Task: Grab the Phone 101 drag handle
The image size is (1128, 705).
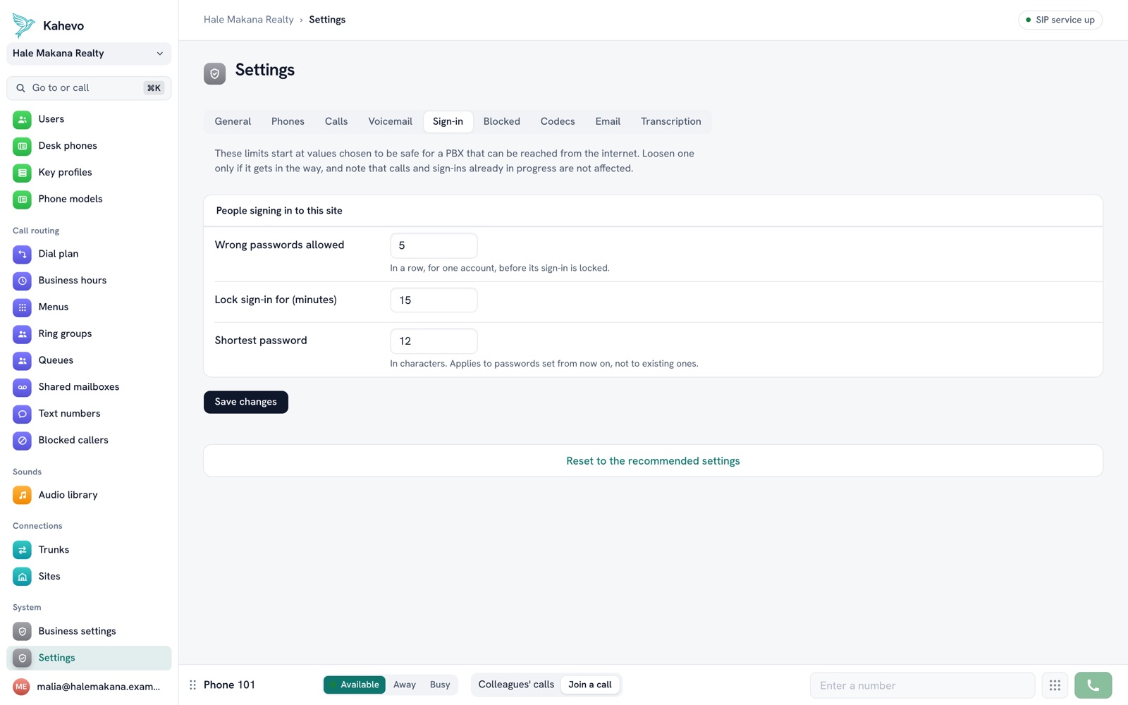Action: pos(192,685)
